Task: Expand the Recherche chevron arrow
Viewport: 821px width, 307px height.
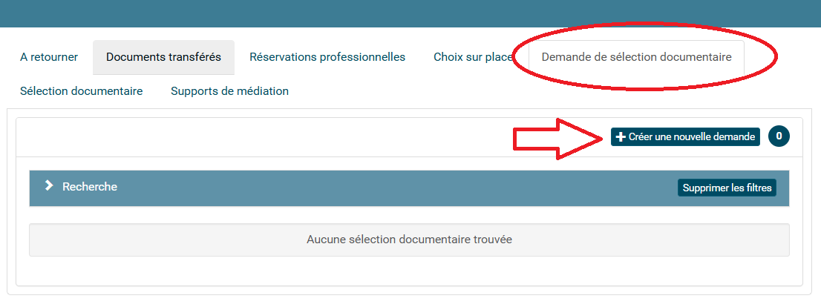Action: [x=49, y=186]
